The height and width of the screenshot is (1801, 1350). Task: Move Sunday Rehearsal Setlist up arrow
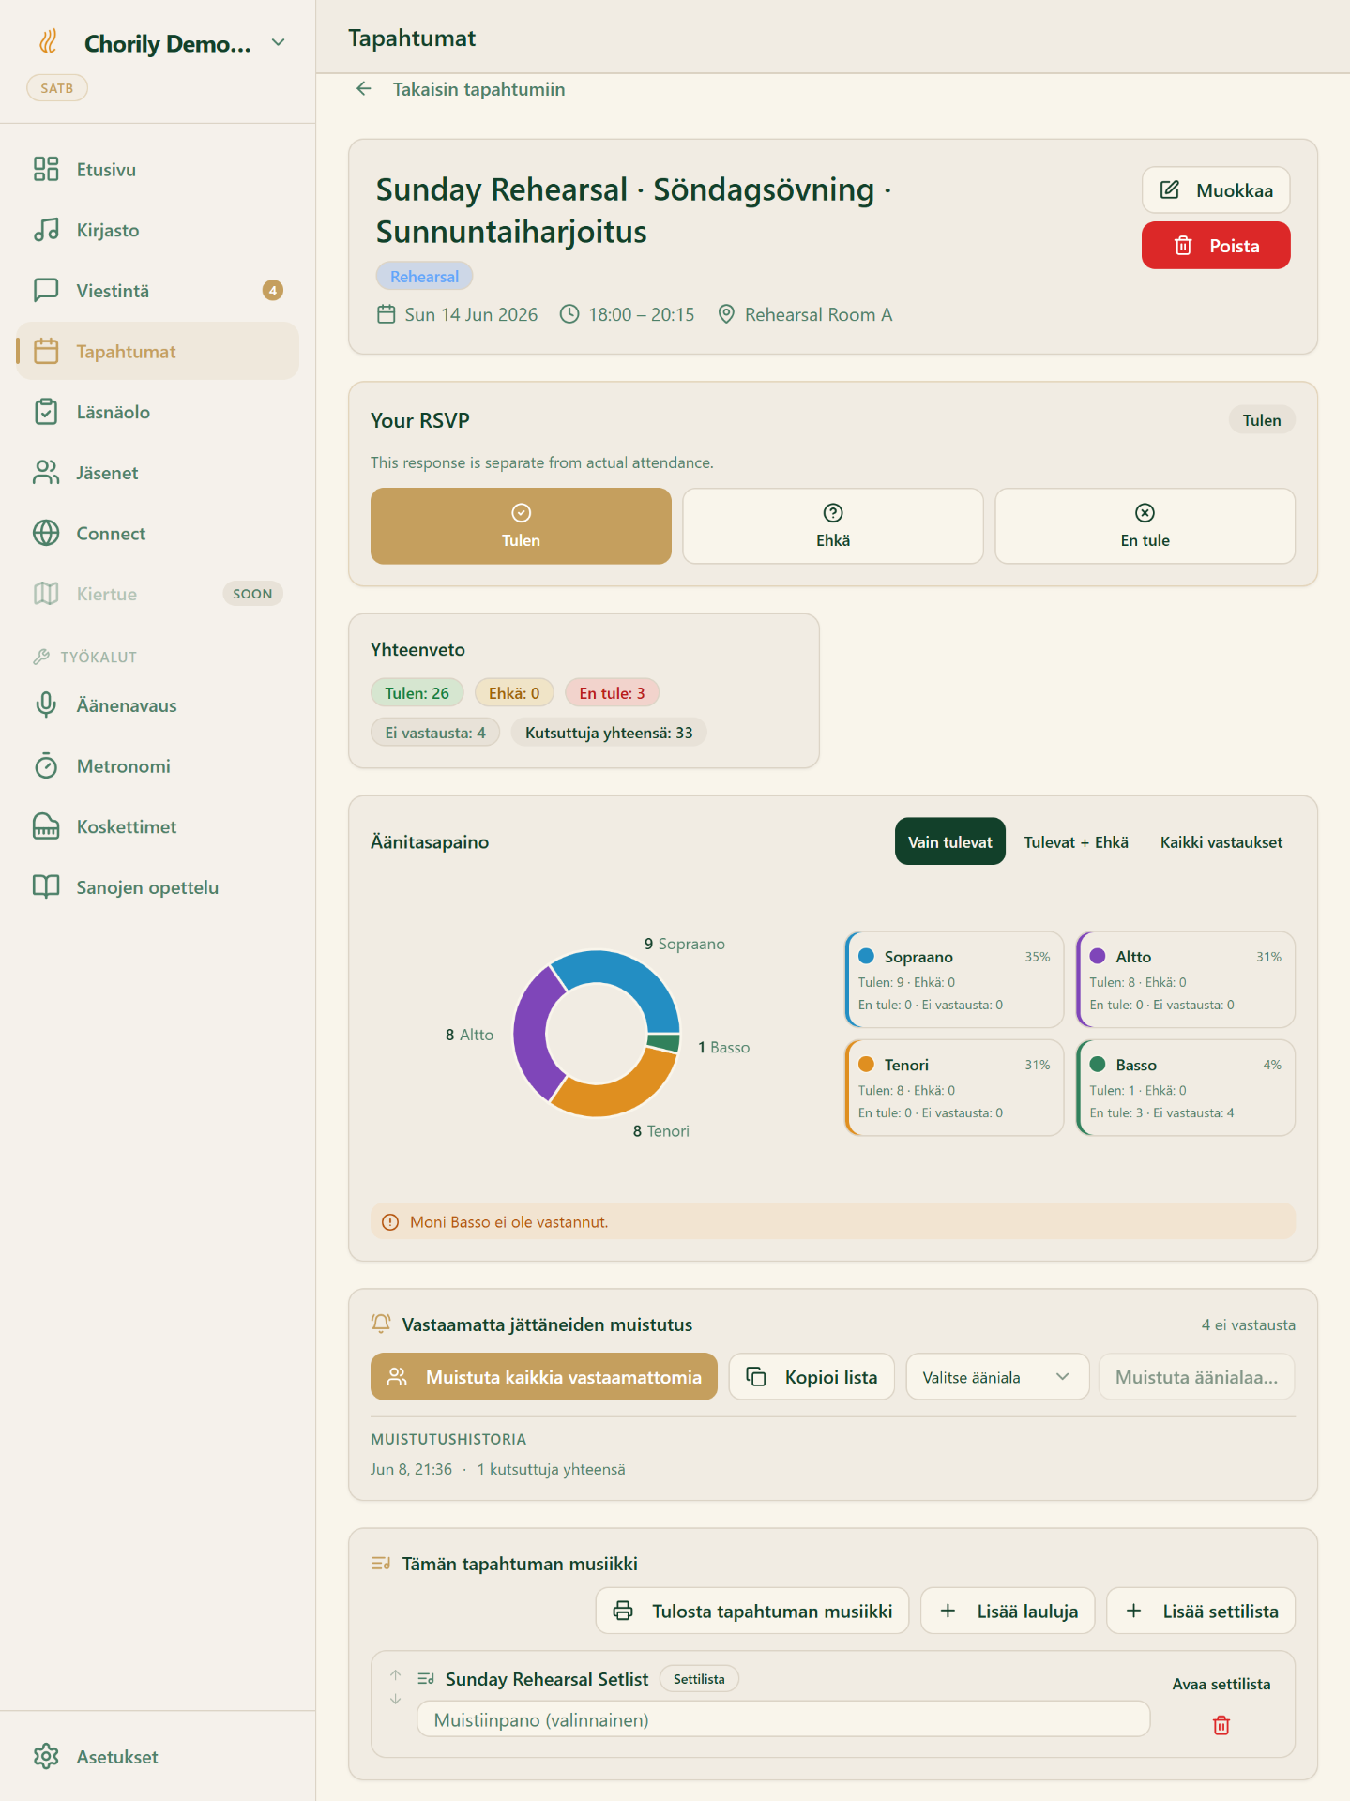396,1675
